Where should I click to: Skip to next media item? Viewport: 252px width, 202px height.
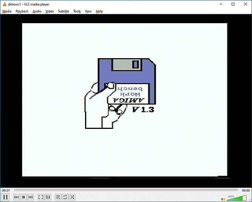[30, 197]
